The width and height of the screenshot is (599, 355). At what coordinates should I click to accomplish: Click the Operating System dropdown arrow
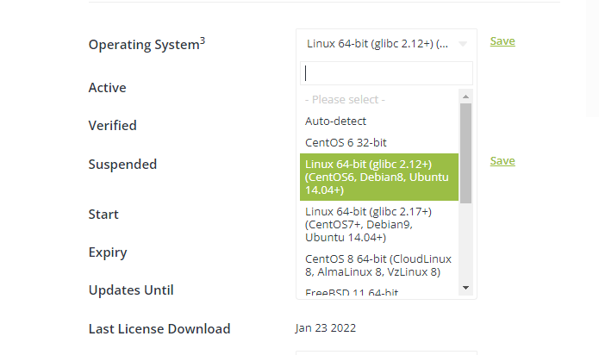[463, 44]
